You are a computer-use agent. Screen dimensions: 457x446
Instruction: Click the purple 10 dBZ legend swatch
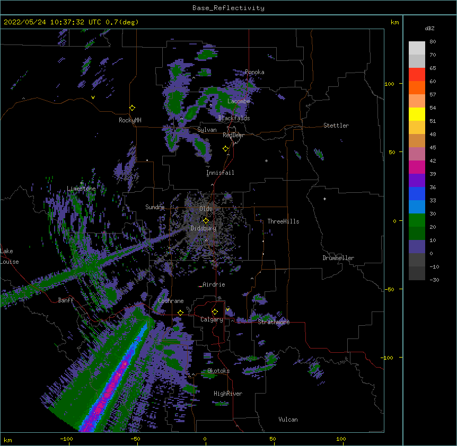[417, 247]
